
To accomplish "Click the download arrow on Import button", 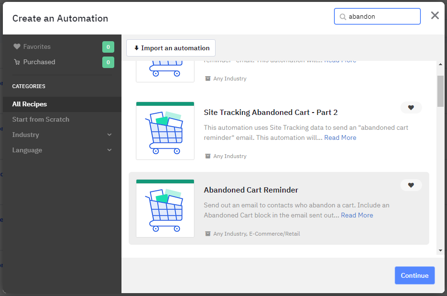I will pyautogui.click(x=136, y=48).
